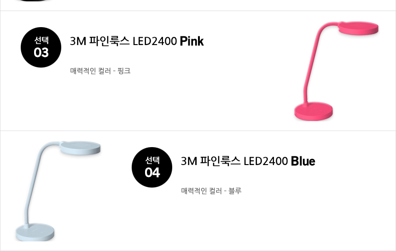Click 3M in the Blue product title
This screenshot has width=396, height=251.
point(189,161)
